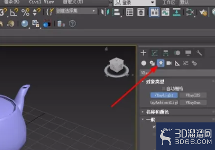This screenshot has height=150, width=215.
Task: Open the Curve Editor
Action: point(165,12)
